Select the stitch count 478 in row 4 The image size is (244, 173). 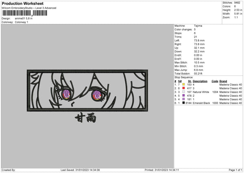pyautogui.click(x=190, y=96)
